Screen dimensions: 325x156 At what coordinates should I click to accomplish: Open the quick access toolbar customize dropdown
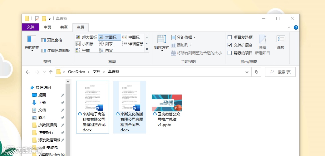[50, 19]
